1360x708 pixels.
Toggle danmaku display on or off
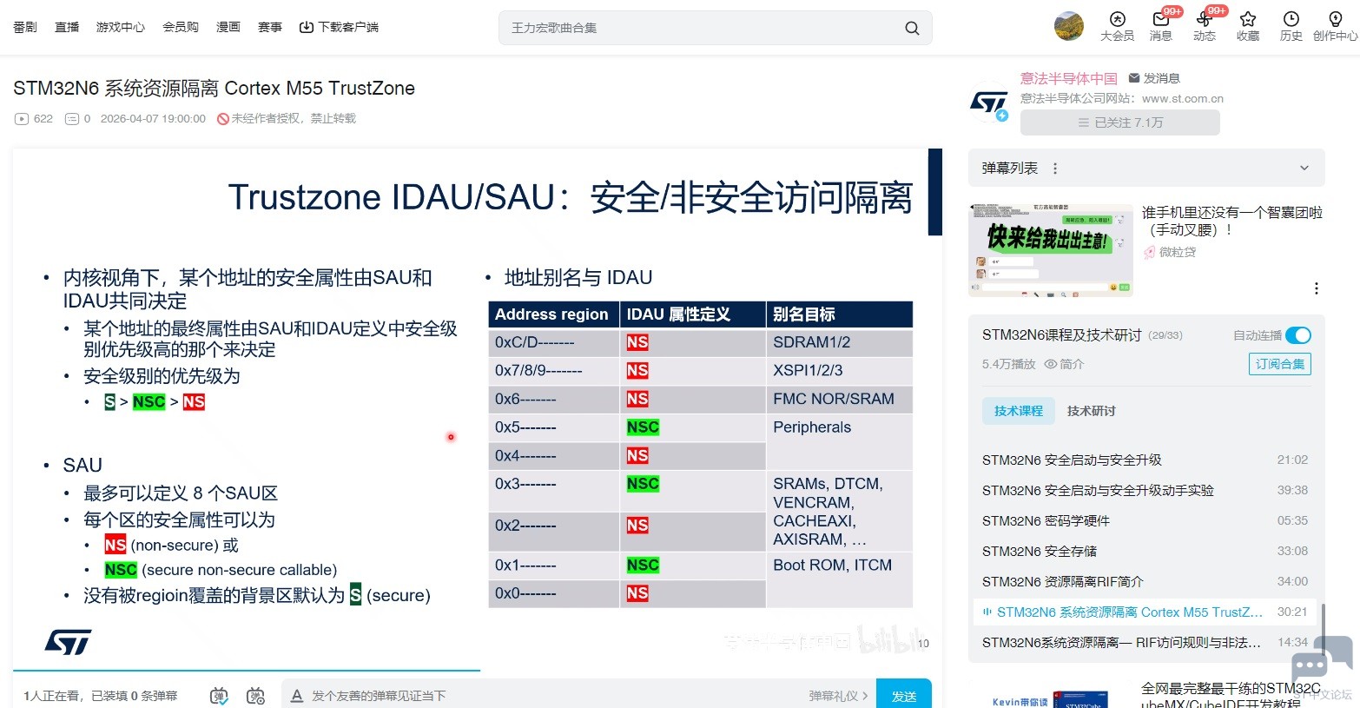[x=219, y=696]
